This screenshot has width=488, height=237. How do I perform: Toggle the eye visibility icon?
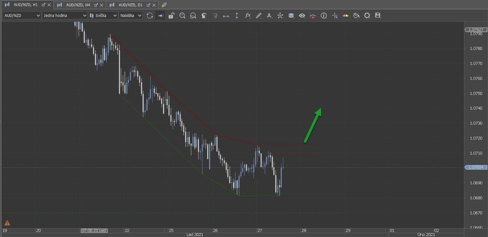(302, 15)
